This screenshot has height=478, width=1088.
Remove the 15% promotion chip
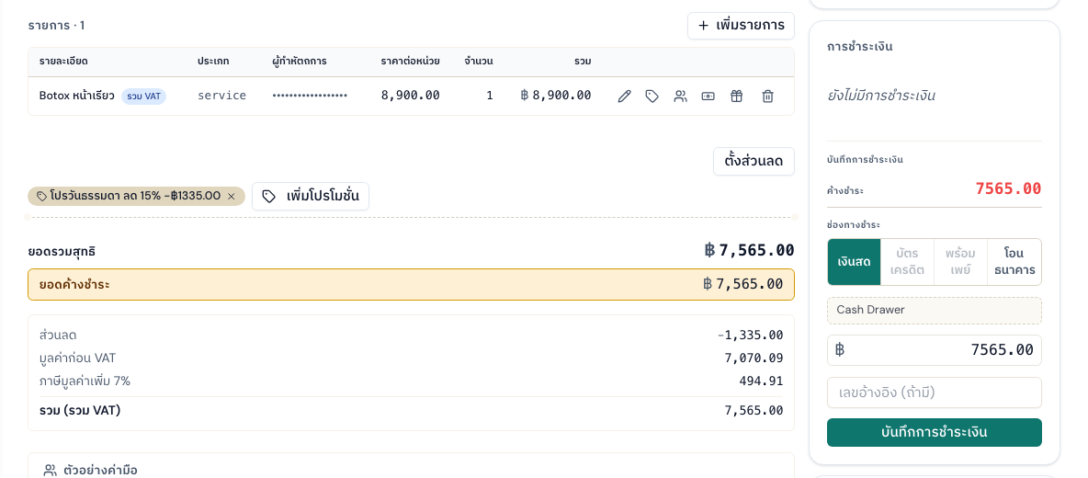(232, 197)
